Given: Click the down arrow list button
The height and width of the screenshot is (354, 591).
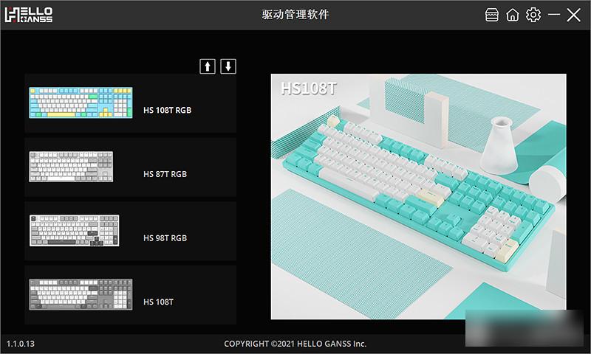Looking at the screenshot, I should (228, 66).
